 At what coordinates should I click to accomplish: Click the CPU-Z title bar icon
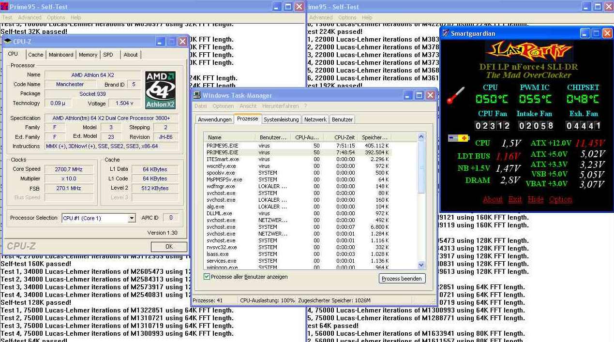click(x=7, y=42)
